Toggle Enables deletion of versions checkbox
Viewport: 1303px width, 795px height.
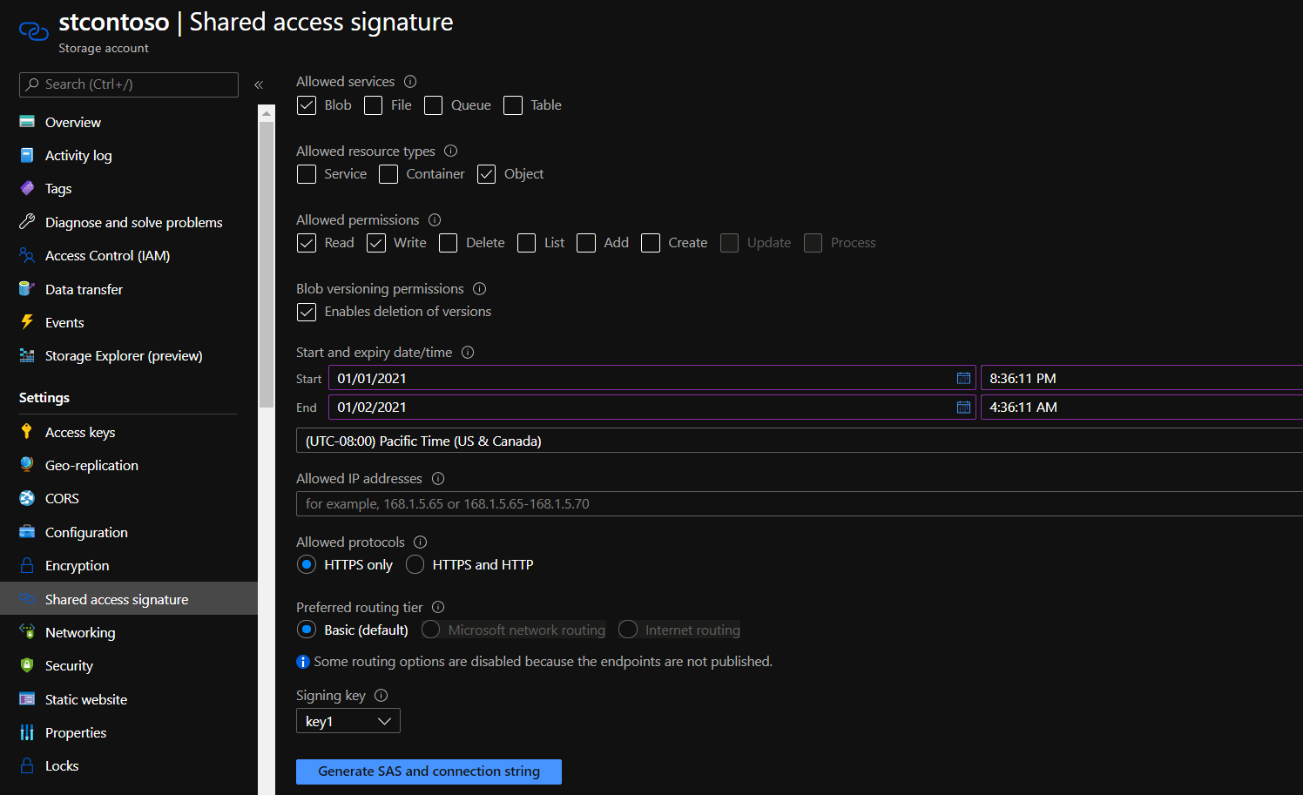tap(307, 312)
